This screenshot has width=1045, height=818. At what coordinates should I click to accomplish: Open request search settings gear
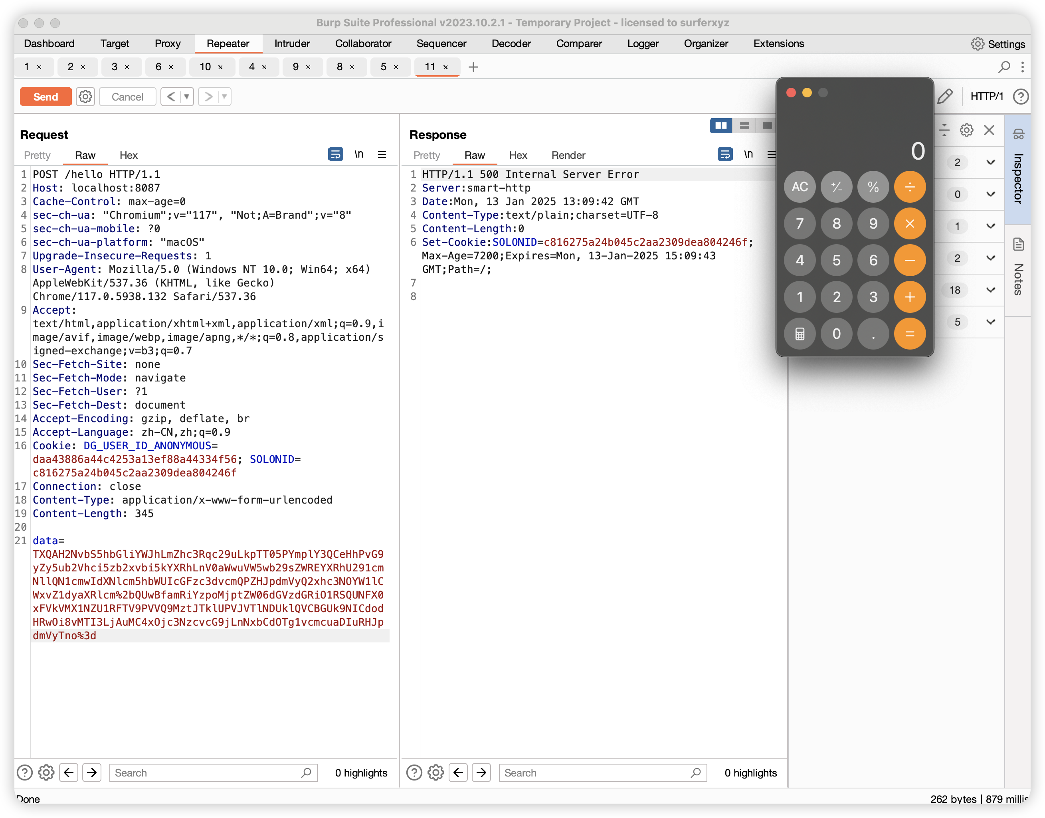click(x=46, y=773)
